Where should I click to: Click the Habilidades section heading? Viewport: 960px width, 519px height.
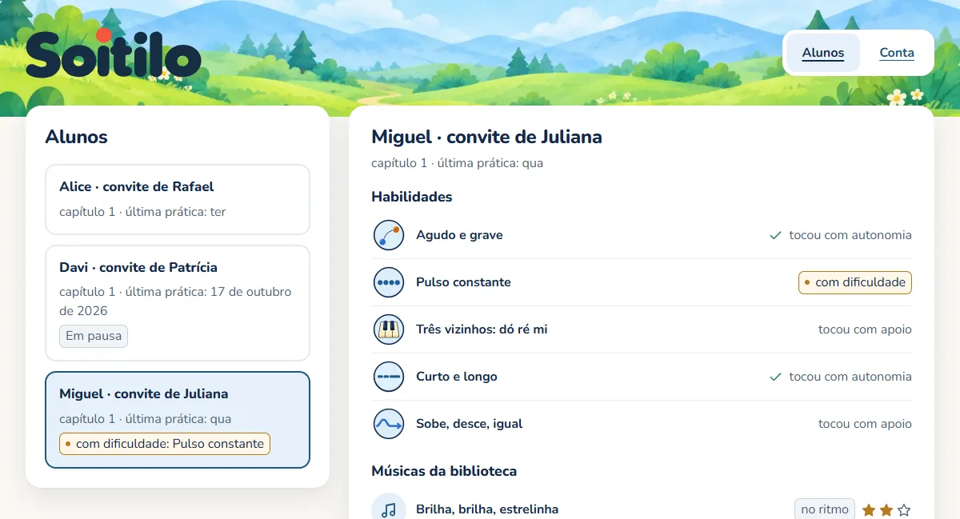[x=412, y=197]
